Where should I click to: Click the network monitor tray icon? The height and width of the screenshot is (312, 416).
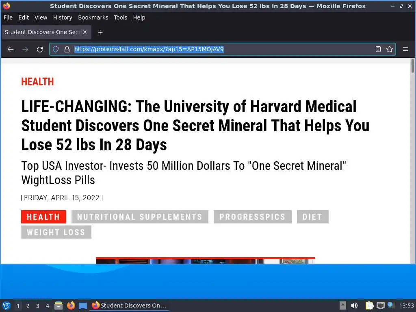pos(380,305)
